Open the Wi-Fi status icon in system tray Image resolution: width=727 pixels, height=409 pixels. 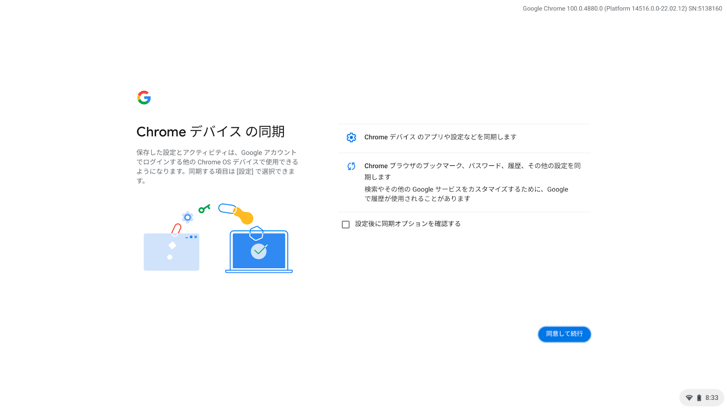689,398
